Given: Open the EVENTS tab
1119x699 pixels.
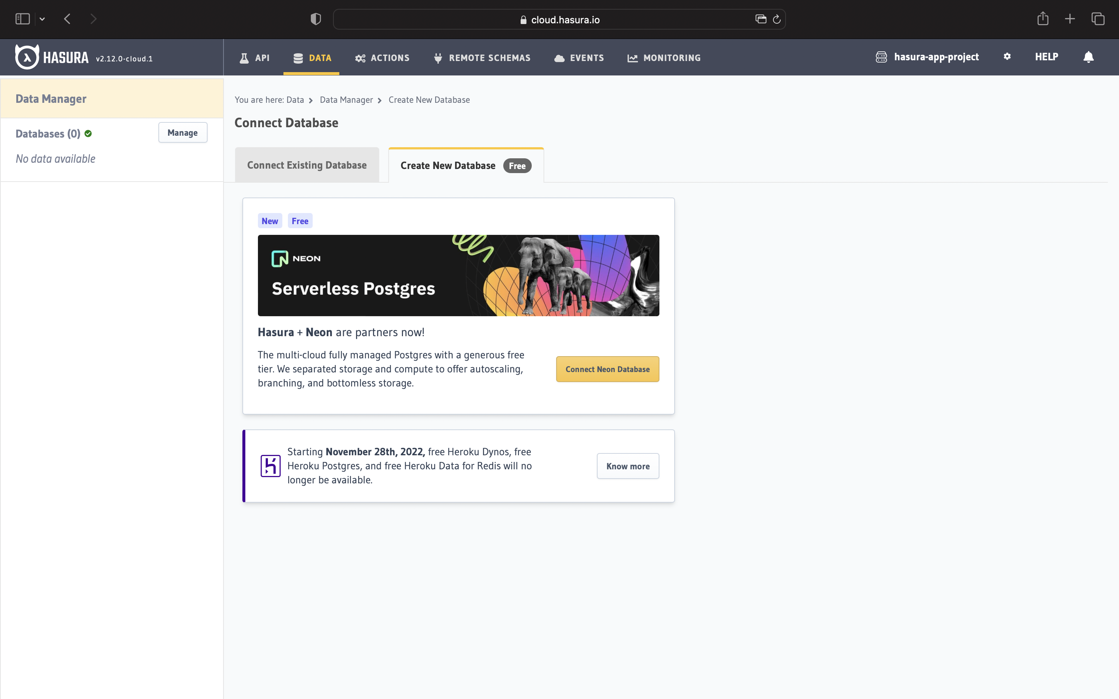Looking at the screenshot, I should pos(579,58).
